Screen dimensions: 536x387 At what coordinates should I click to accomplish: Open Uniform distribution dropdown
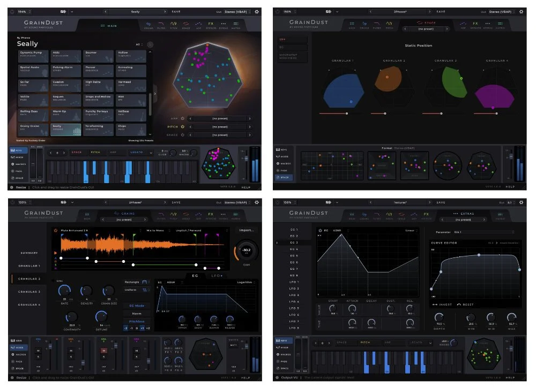136,290
